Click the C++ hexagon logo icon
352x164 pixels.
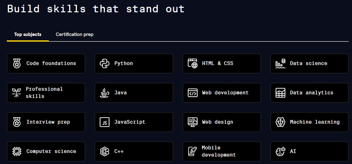(x=105, y=151)
